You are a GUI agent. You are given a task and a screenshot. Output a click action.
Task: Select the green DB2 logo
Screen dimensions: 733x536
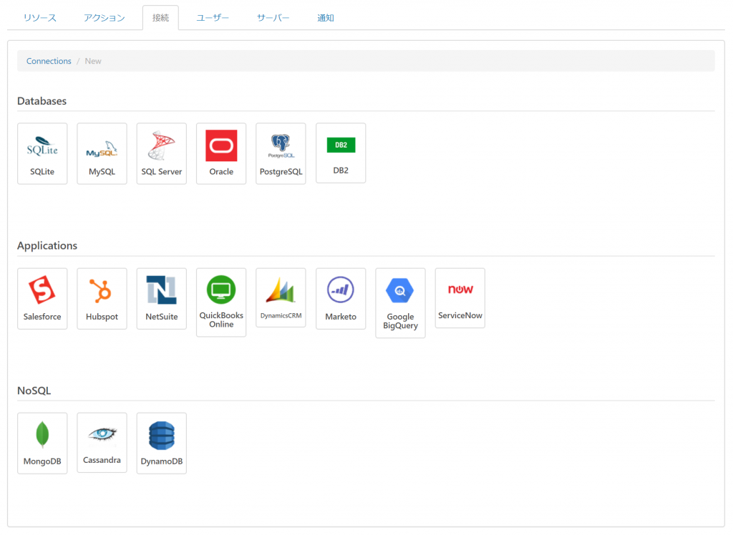click(341, 145)
